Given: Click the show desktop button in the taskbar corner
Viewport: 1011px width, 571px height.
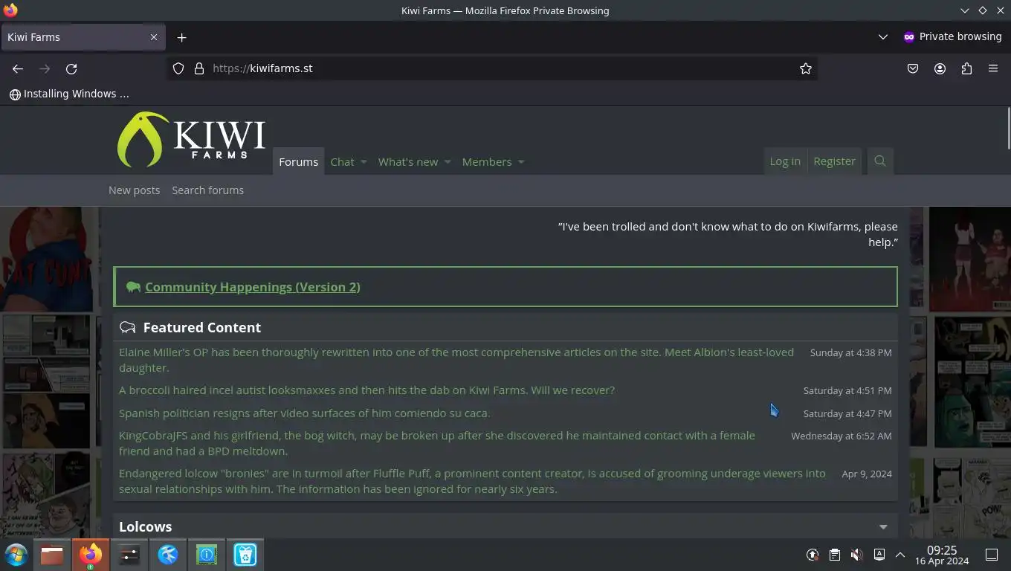Looking at the screenshot, I should [x=992, y=555].
